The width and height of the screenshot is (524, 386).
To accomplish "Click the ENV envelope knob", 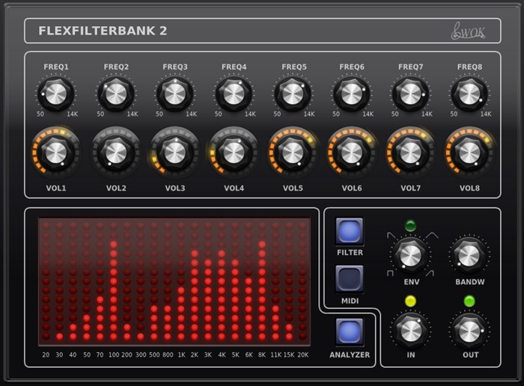I will (409, 255).
